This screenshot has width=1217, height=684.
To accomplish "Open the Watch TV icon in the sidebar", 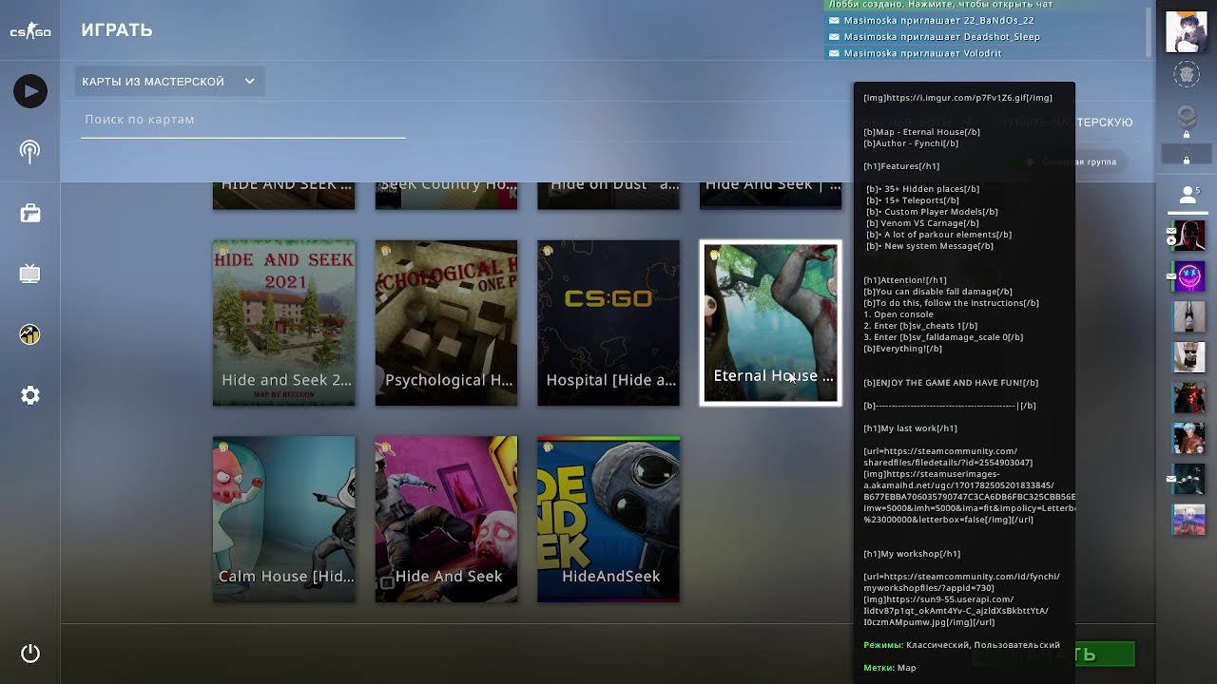I will (30, 274).
